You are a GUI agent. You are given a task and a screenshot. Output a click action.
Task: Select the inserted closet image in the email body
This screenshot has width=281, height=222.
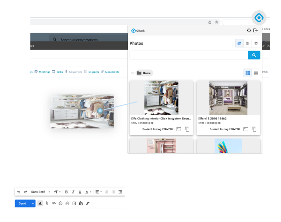point(82,111)
